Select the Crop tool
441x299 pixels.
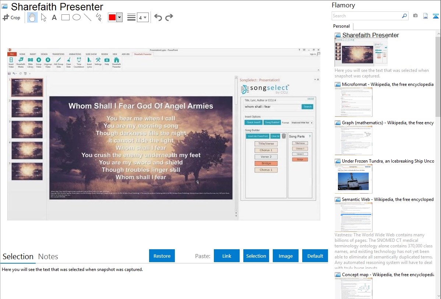click(x=11, y=17)
